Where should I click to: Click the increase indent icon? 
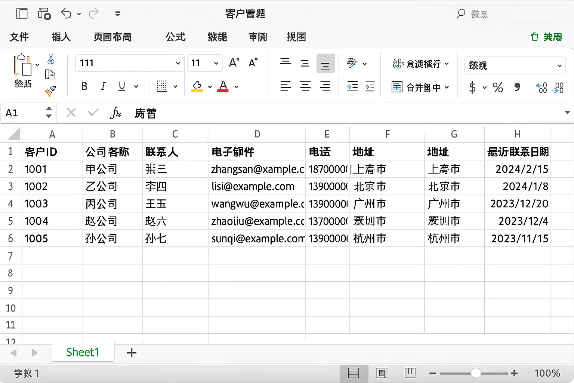point(370,87)
